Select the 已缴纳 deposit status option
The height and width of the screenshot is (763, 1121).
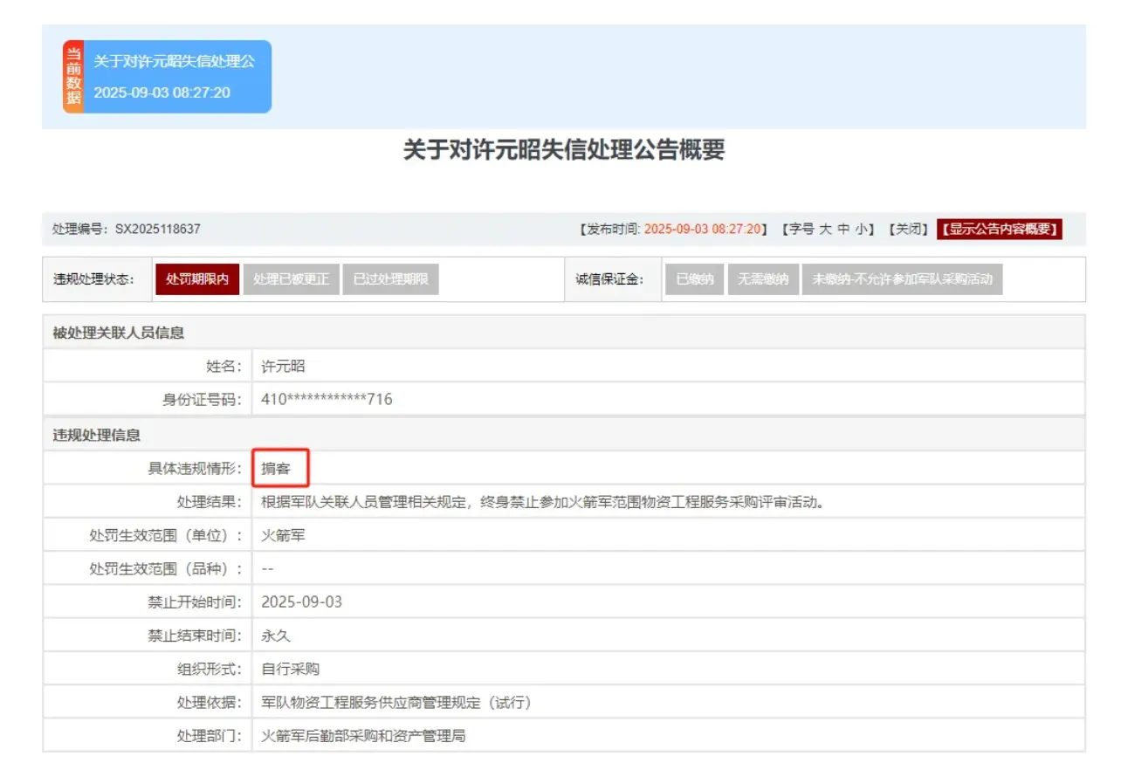(693, 278)
